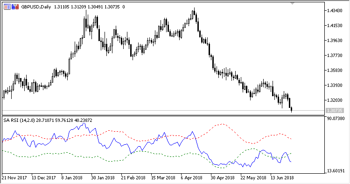Click the 15 Mar 2018 date label
The width and height of the screenshot is (350, 184).
coord(163,178)
